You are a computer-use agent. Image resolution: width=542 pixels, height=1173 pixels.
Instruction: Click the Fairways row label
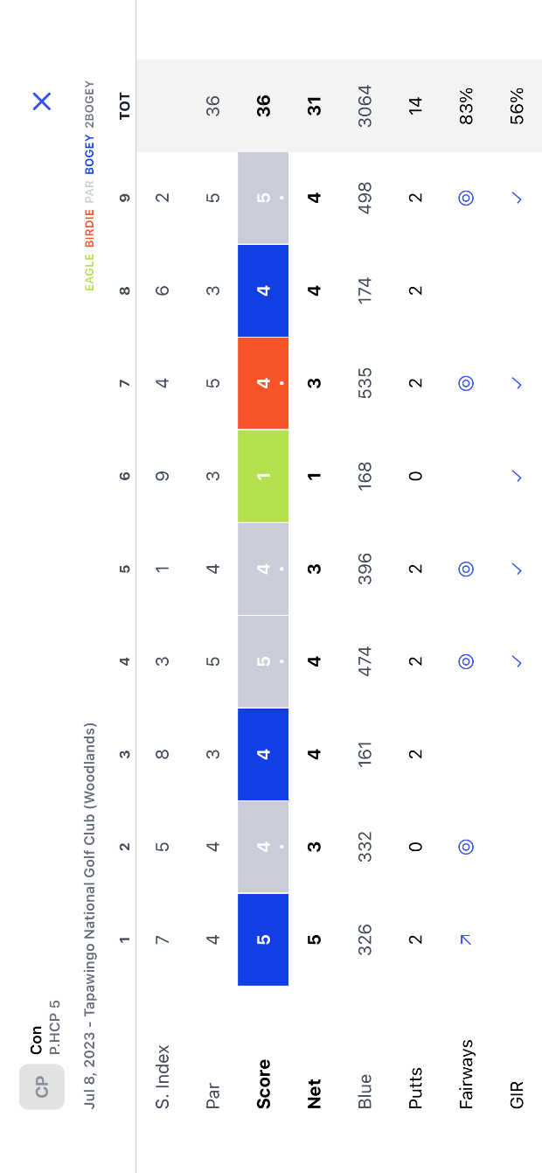pyautogui.click(x=466, y=1074)
